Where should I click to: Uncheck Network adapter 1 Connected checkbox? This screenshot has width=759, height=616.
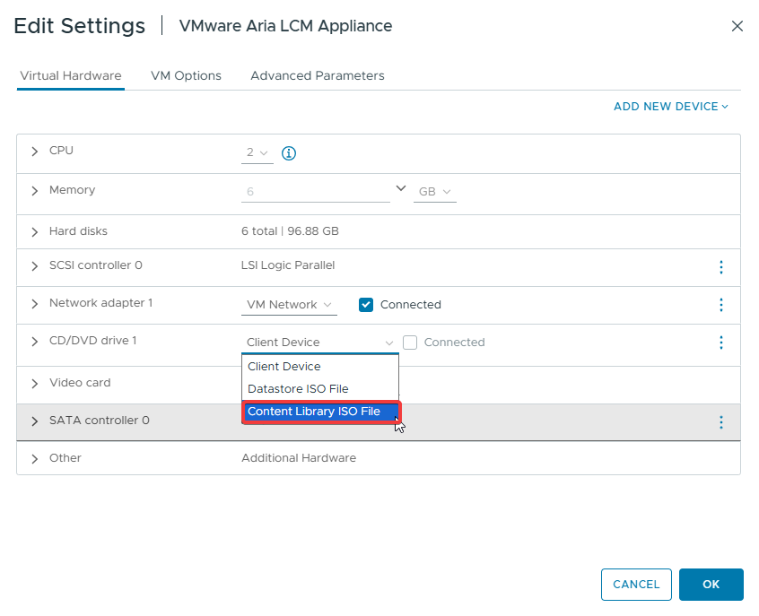(x=366, y=305)
